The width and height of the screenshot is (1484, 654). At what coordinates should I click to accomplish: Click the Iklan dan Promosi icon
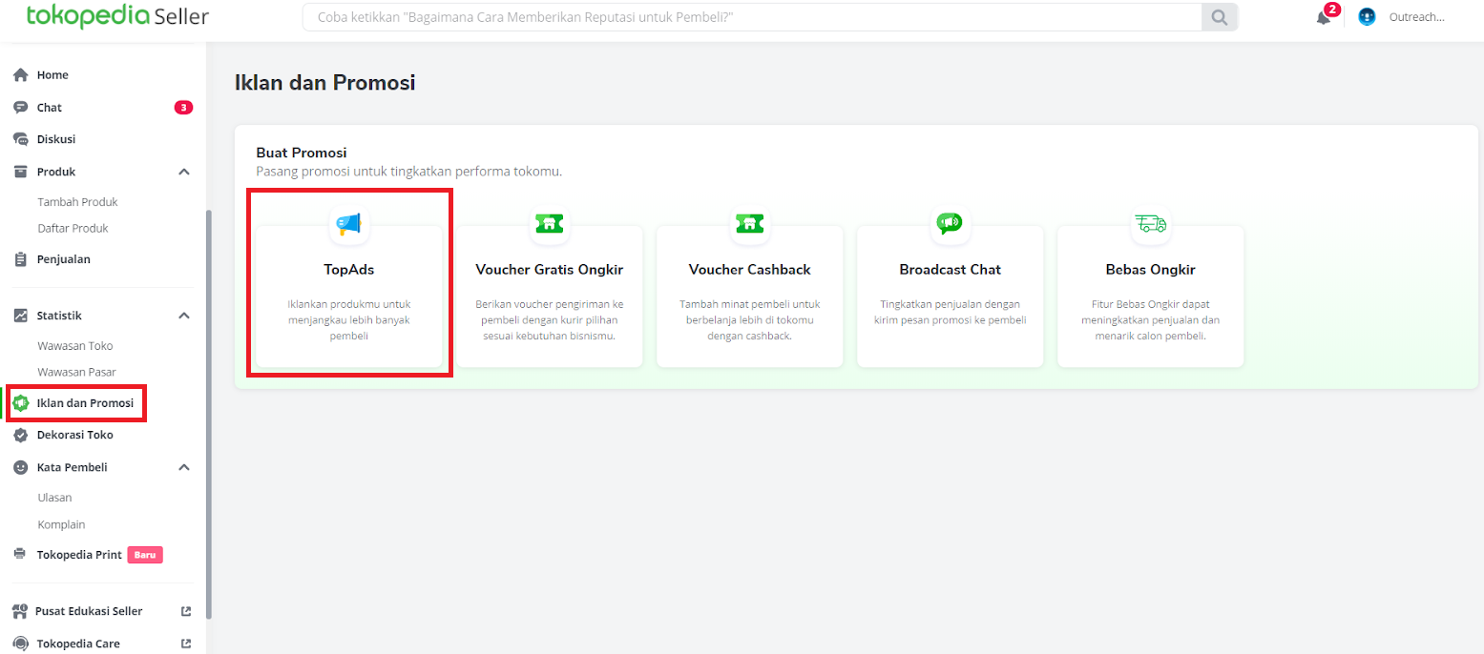(x=20, y=403)
